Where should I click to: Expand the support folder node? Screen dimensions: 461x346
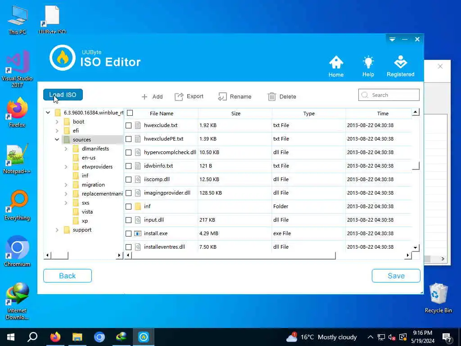click(57, 230)
